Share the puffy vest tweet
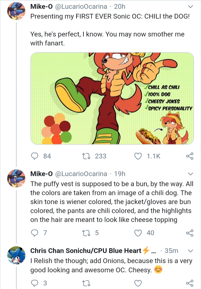This screenshot has height=289, width=201. tap(190, 233)
